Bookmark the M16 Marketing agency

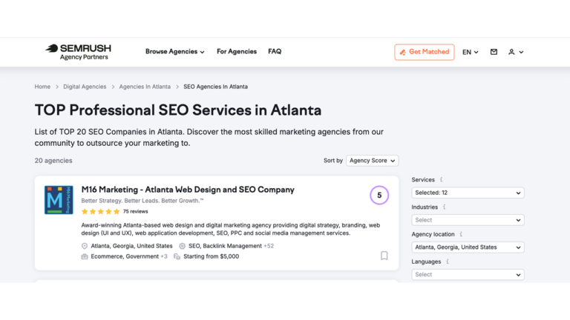click(x=384, y=256)
